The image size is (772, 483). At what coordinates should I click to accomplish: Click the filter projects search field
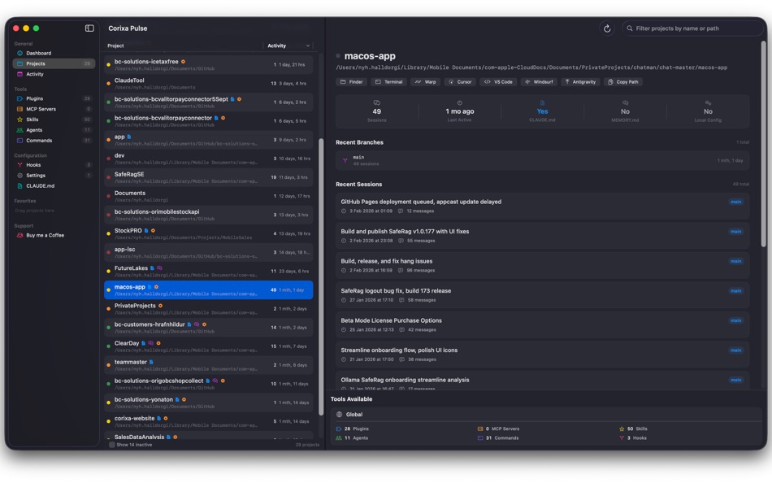click(x=693, y=27)
